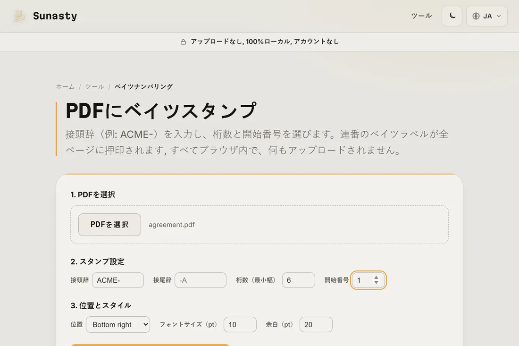Viewport: 519px width, 346px height.
Task: Open the ツール navigation menu item
Action: pyautogui.click(x=421, y=16)
